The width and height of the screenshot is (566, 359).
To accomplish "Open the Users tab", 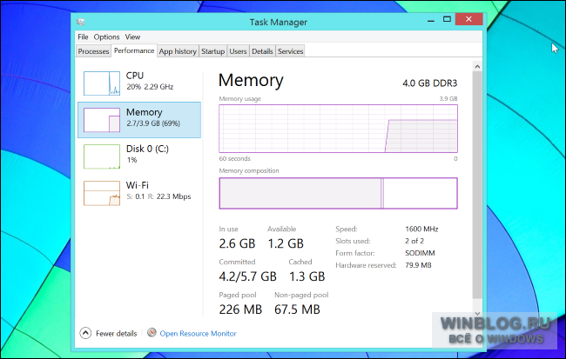I will tap(238, 51).
